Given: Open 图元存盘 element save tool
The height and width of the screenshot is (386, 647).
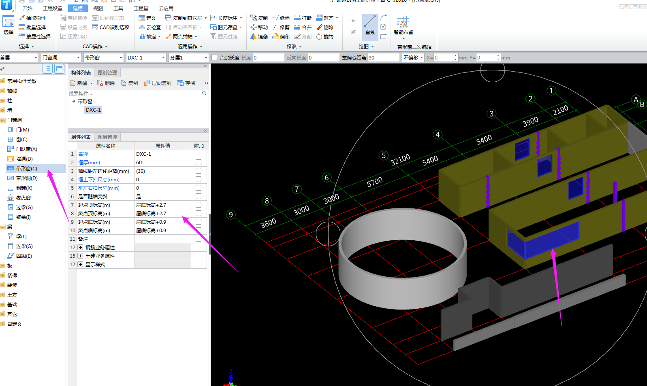Looking at the screenshot, I should point(226,27).
